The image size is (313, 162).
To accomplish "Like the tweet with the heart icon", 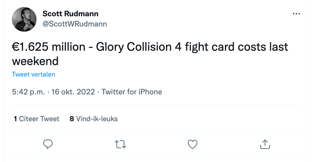I will [x=192, y=144].
